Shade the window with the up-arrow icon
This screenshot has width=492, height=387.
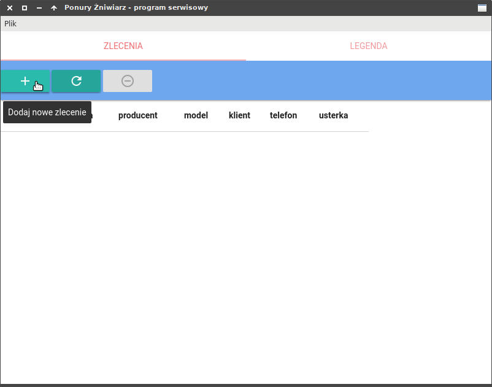tap(54, 8)
